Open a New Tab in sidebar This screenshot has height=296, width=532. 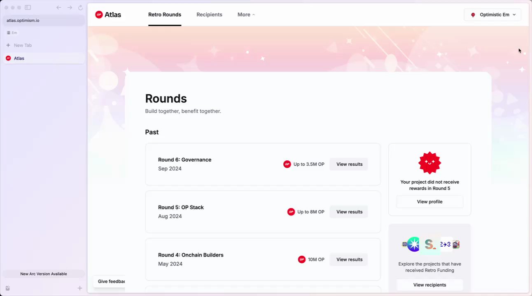[44, 45]
